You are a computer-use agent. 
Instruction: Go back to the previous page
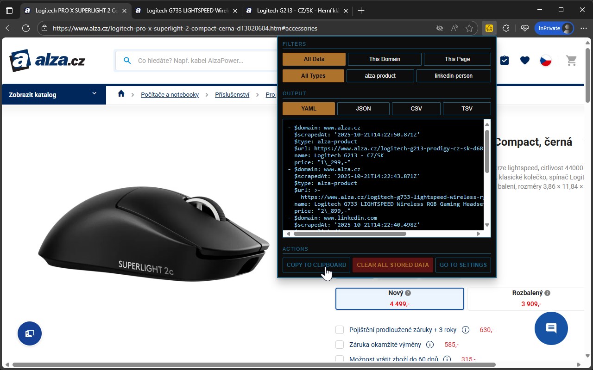9,28
